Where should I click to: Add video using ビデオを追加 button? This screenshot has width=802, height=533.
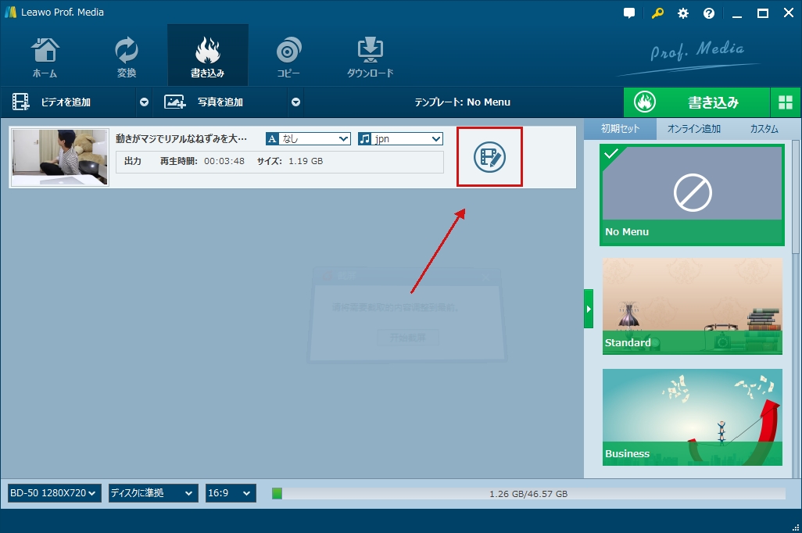coord(68,102)
